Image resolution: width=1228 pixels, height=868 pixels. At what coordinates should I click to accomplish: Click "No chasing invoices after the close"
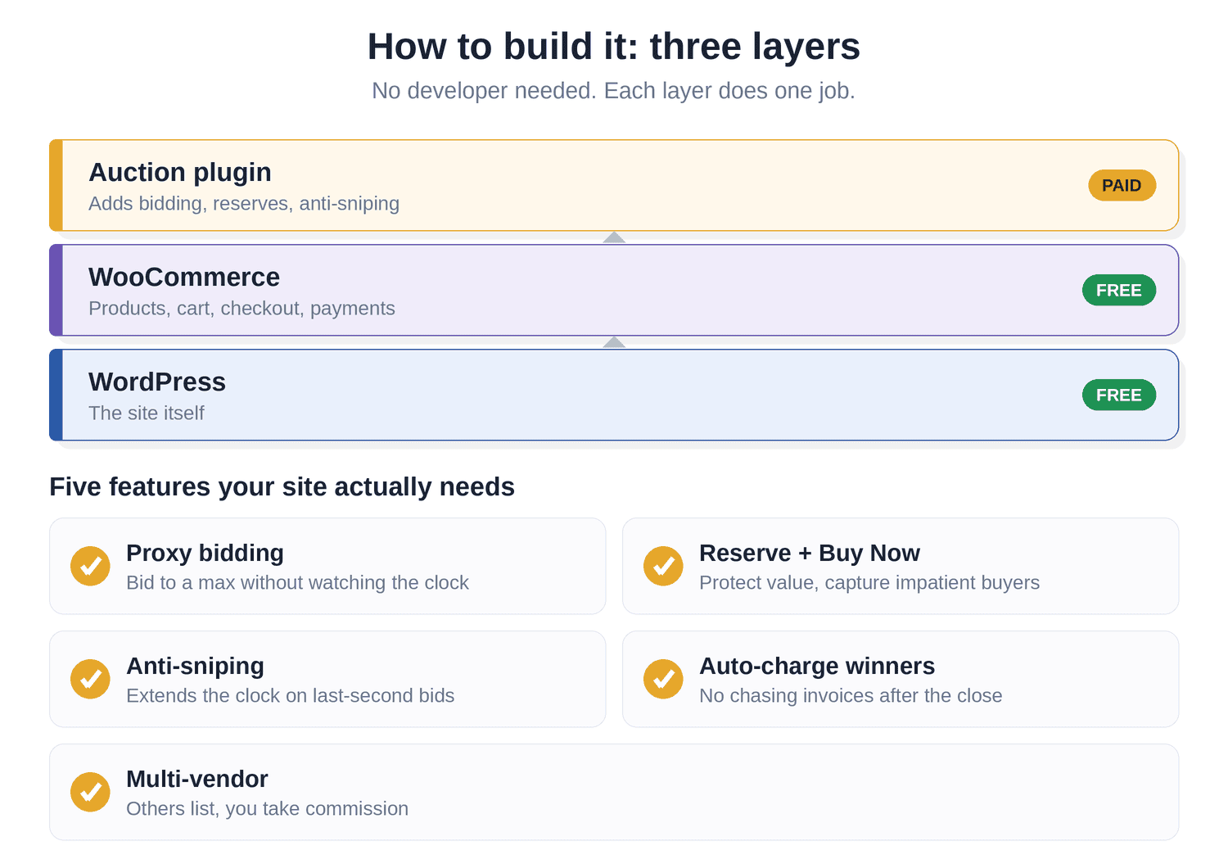click(x=851, y=695)
